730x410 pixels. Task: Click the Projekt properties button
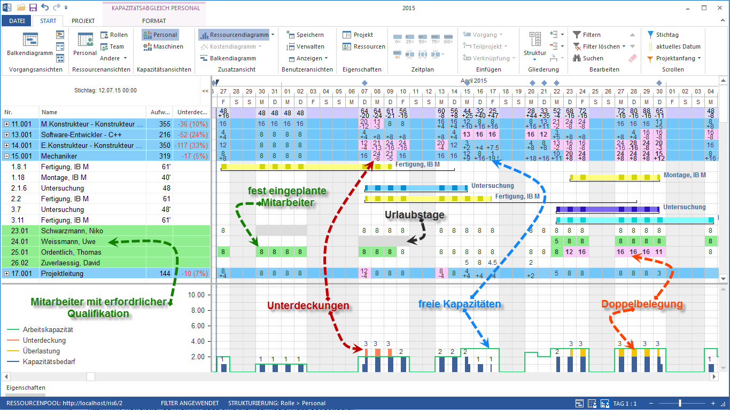point(358,35)
